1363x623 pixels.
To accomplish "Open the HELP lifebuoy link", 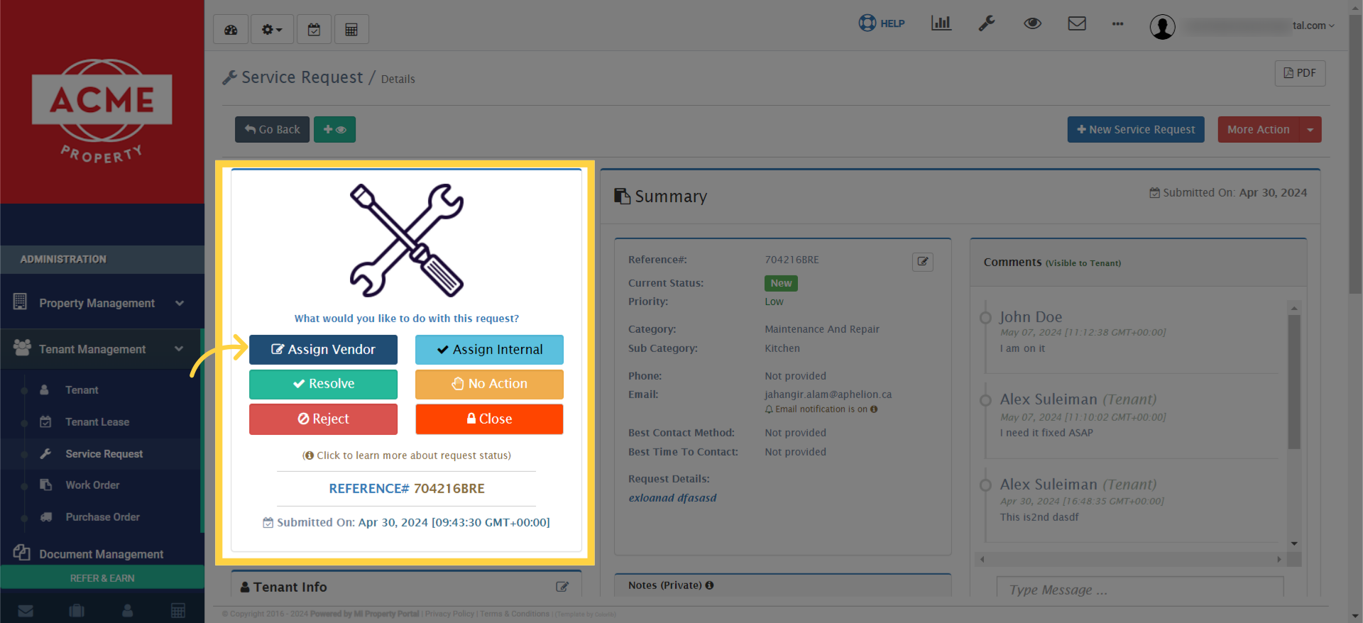I will click(882, 23).
